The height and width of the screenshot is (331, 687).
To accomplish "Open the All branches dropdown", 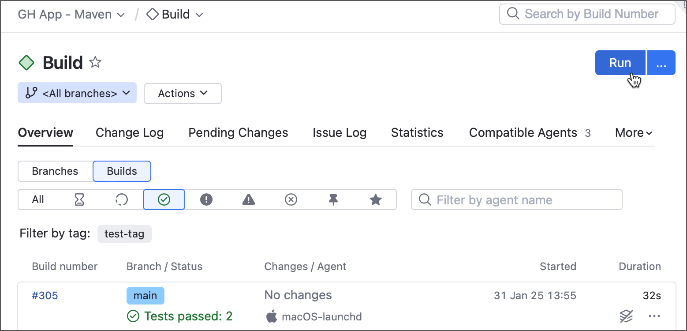I will pyautogui.click(x=77, y=93).
